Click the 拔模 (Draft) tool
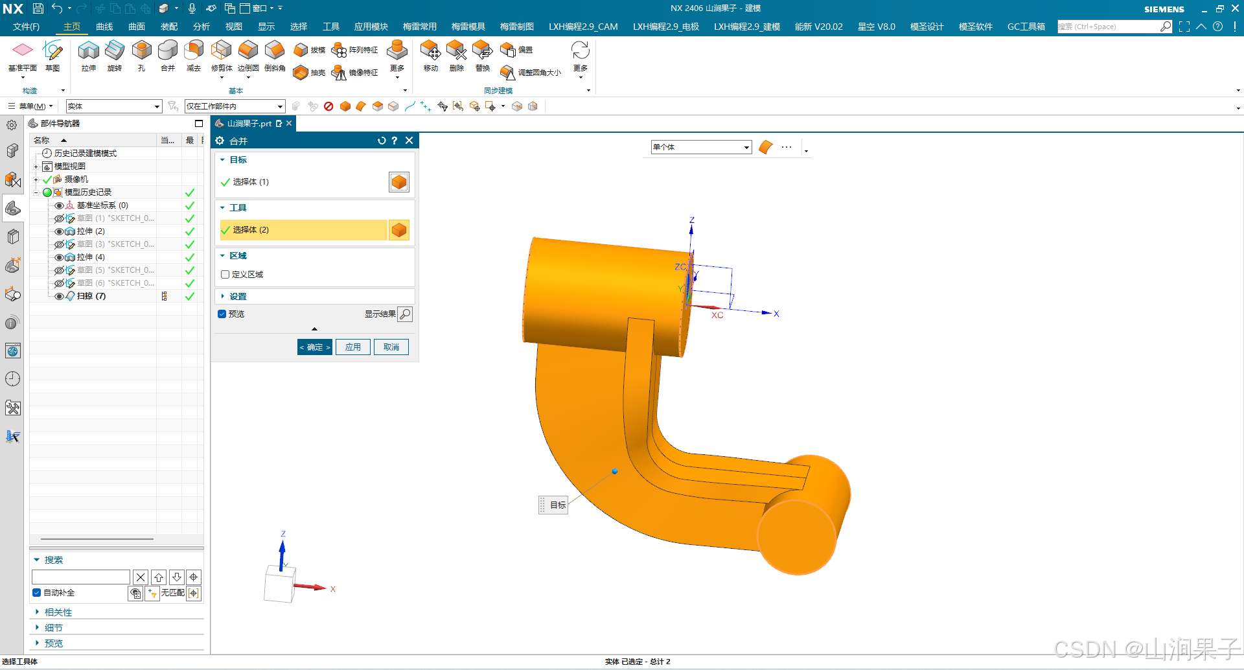 pos(309,50)
